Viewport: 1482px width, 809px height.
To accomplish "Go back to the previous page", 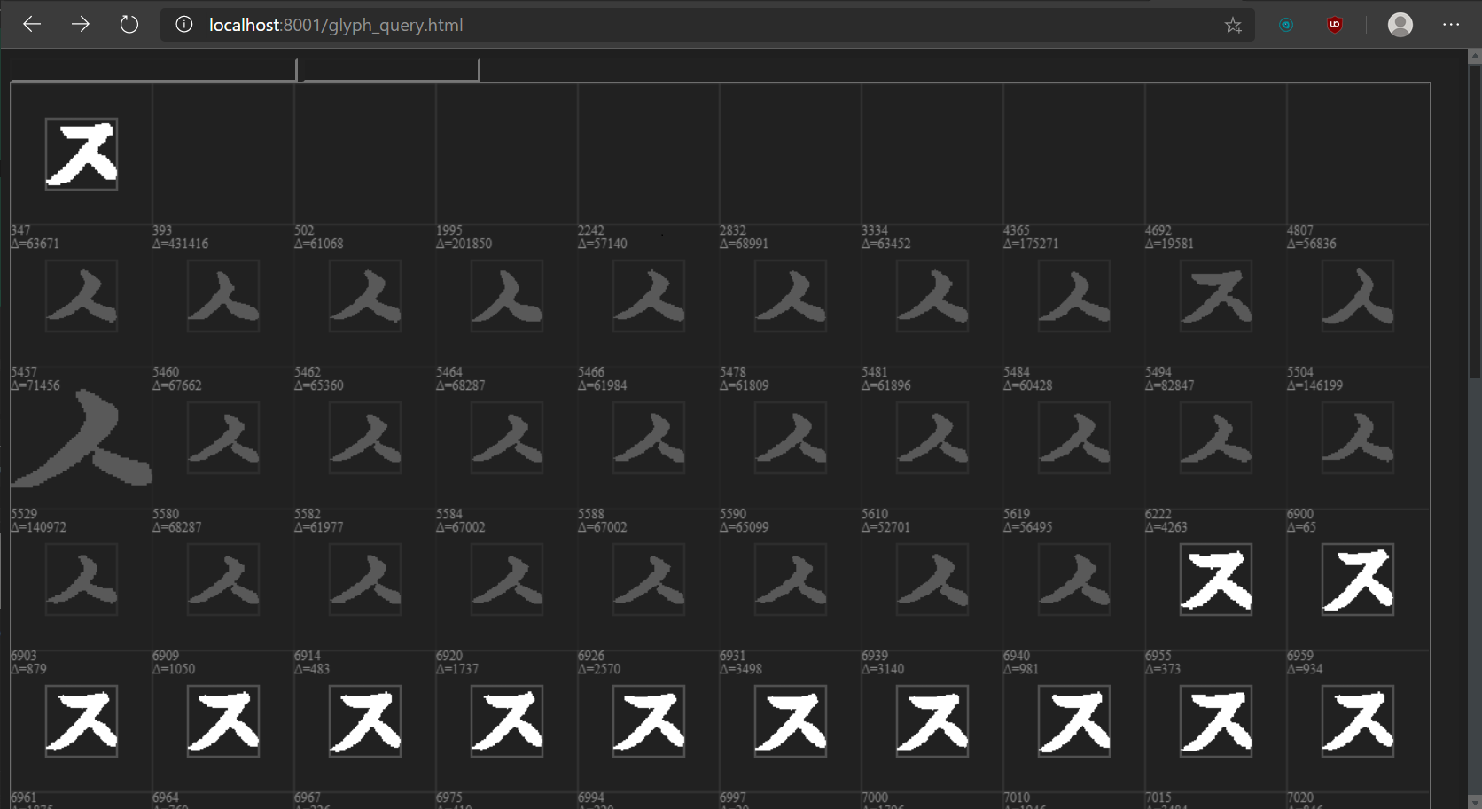I will point(32,25).
